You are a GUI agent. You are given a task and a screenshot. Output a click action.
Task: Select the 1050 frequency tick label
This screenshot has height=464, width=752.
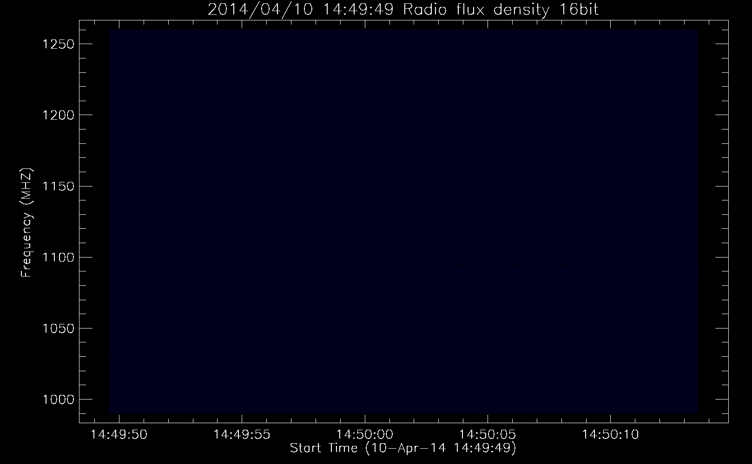click(x=58, y=329)
